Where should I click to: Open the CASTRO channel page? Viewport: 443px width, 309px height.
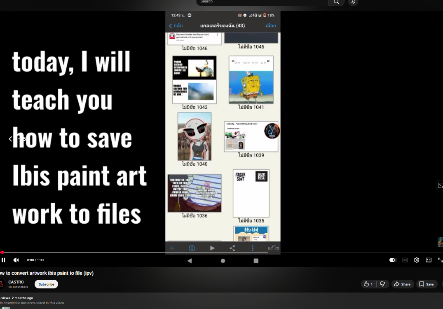16,282
